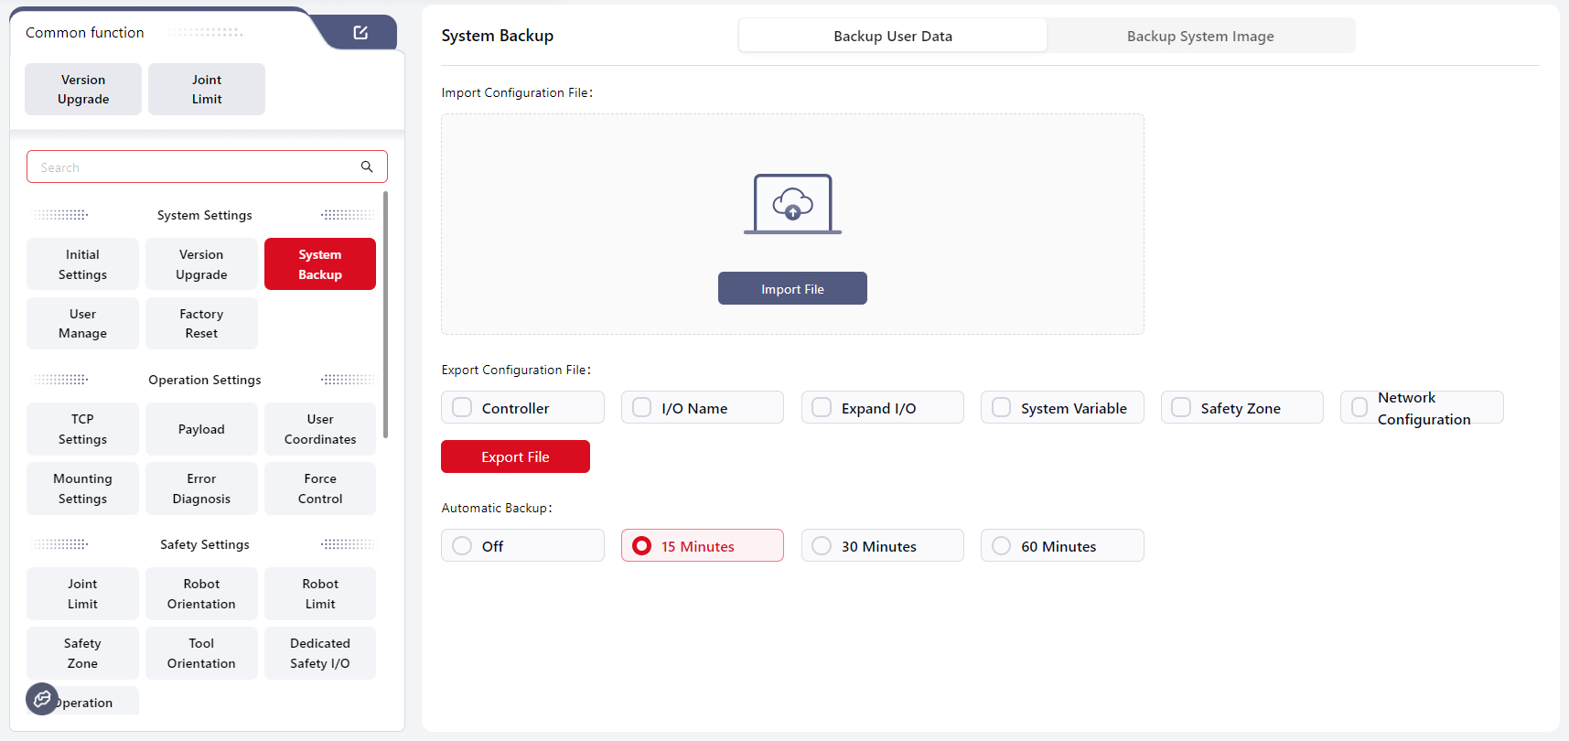The width and height of the screenshot is (1569, 741).
Task: Click the red Export File button
Action: (x=515, y=456)
